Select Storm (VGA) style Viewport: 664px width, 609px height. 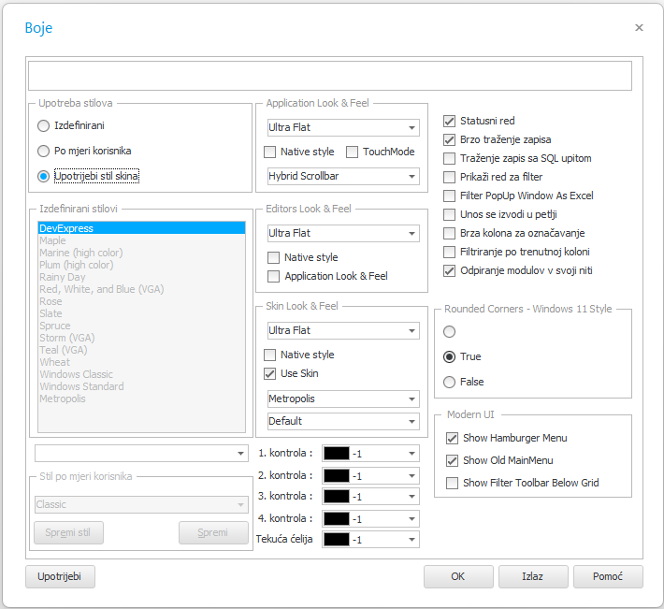click(x=141, y=338)
